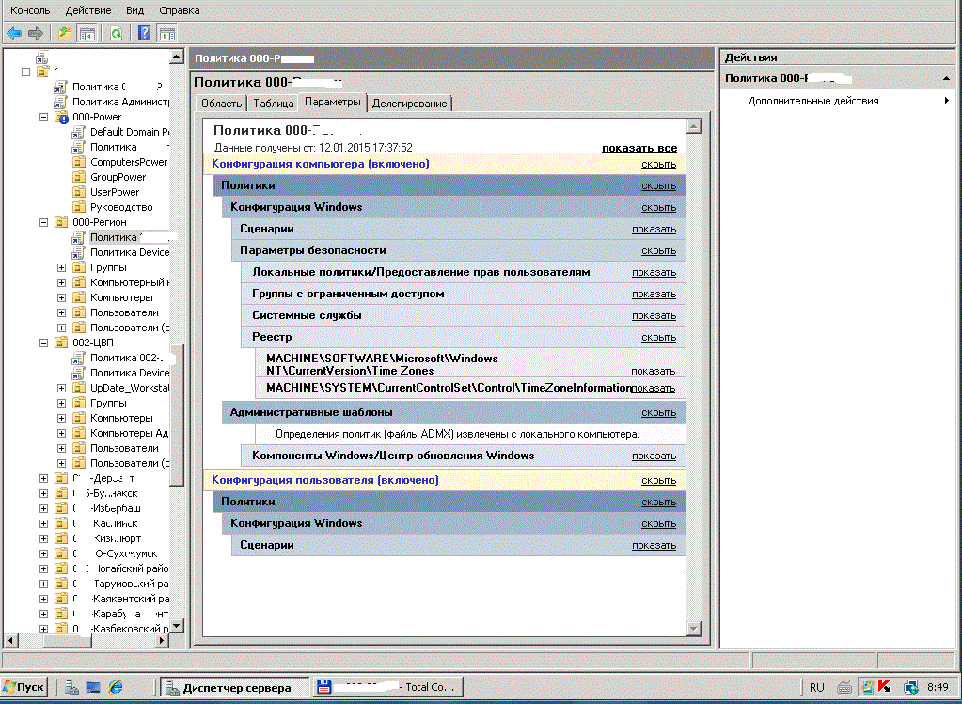Click the GroupPower folder icon

point(79,177)
